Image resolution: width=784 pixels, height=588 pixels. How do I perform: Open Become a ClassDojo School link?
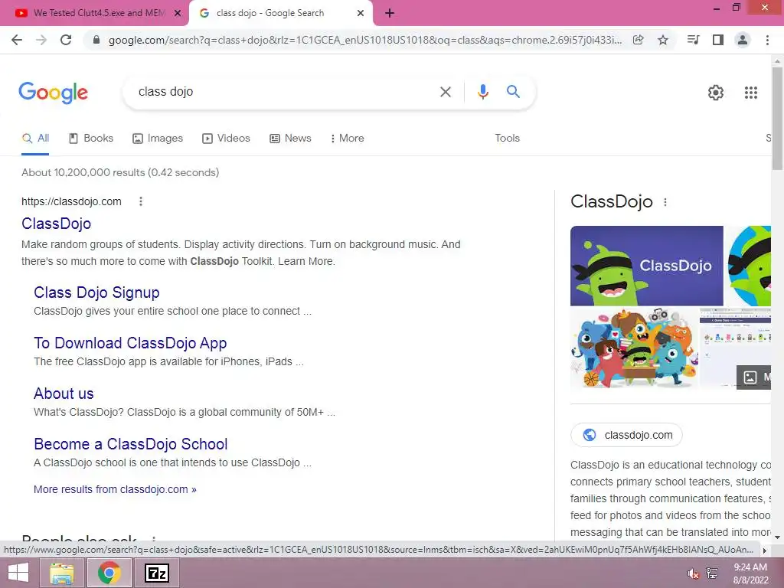[130, 444]
